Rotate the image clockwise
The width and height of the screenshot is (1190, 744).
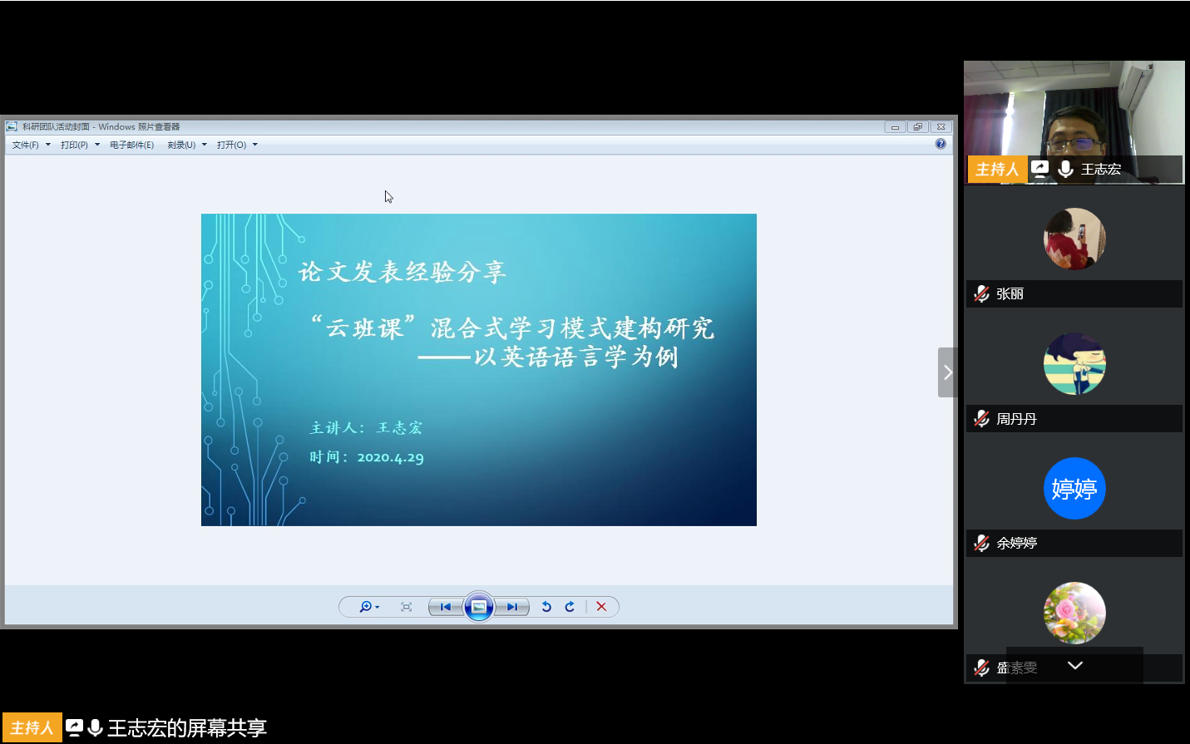[x=570, y=607]
